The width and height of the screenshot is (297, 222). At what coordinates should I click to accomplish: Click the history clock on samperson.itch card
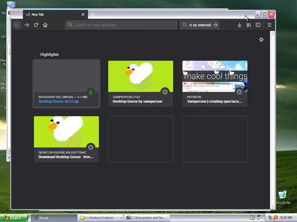[x=165, y=92]
